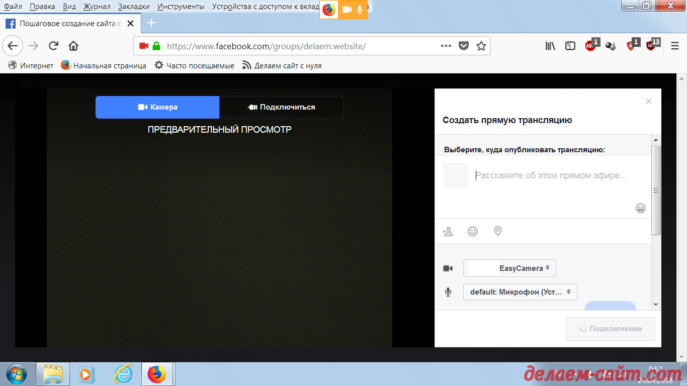This screenshot has width=687, height=386.
Task: Open the page actions three-dot menu
Action: 446,46
